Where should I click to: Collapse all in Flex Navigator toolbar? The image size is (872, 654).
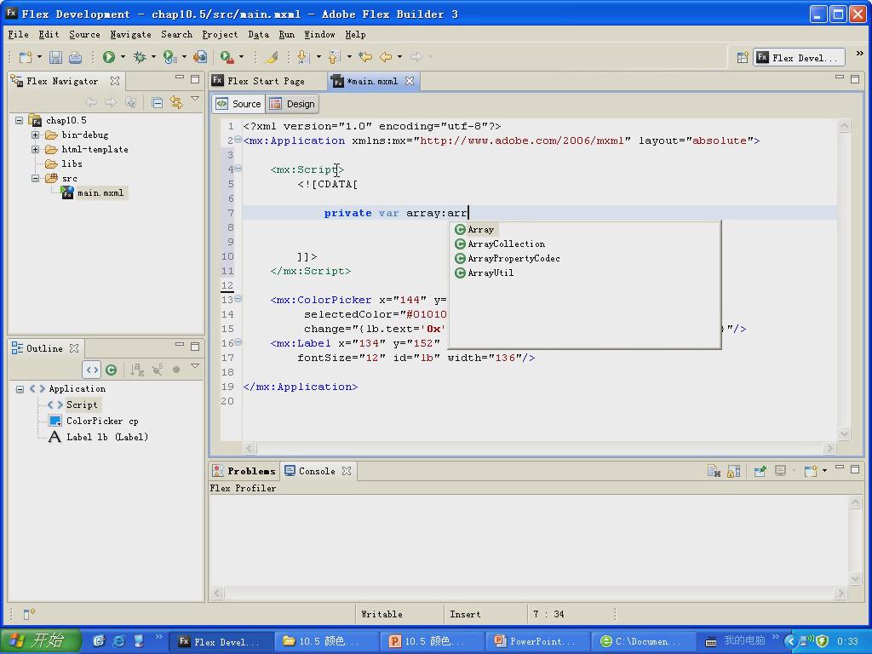pyautogui.click(x=158, y=102)
